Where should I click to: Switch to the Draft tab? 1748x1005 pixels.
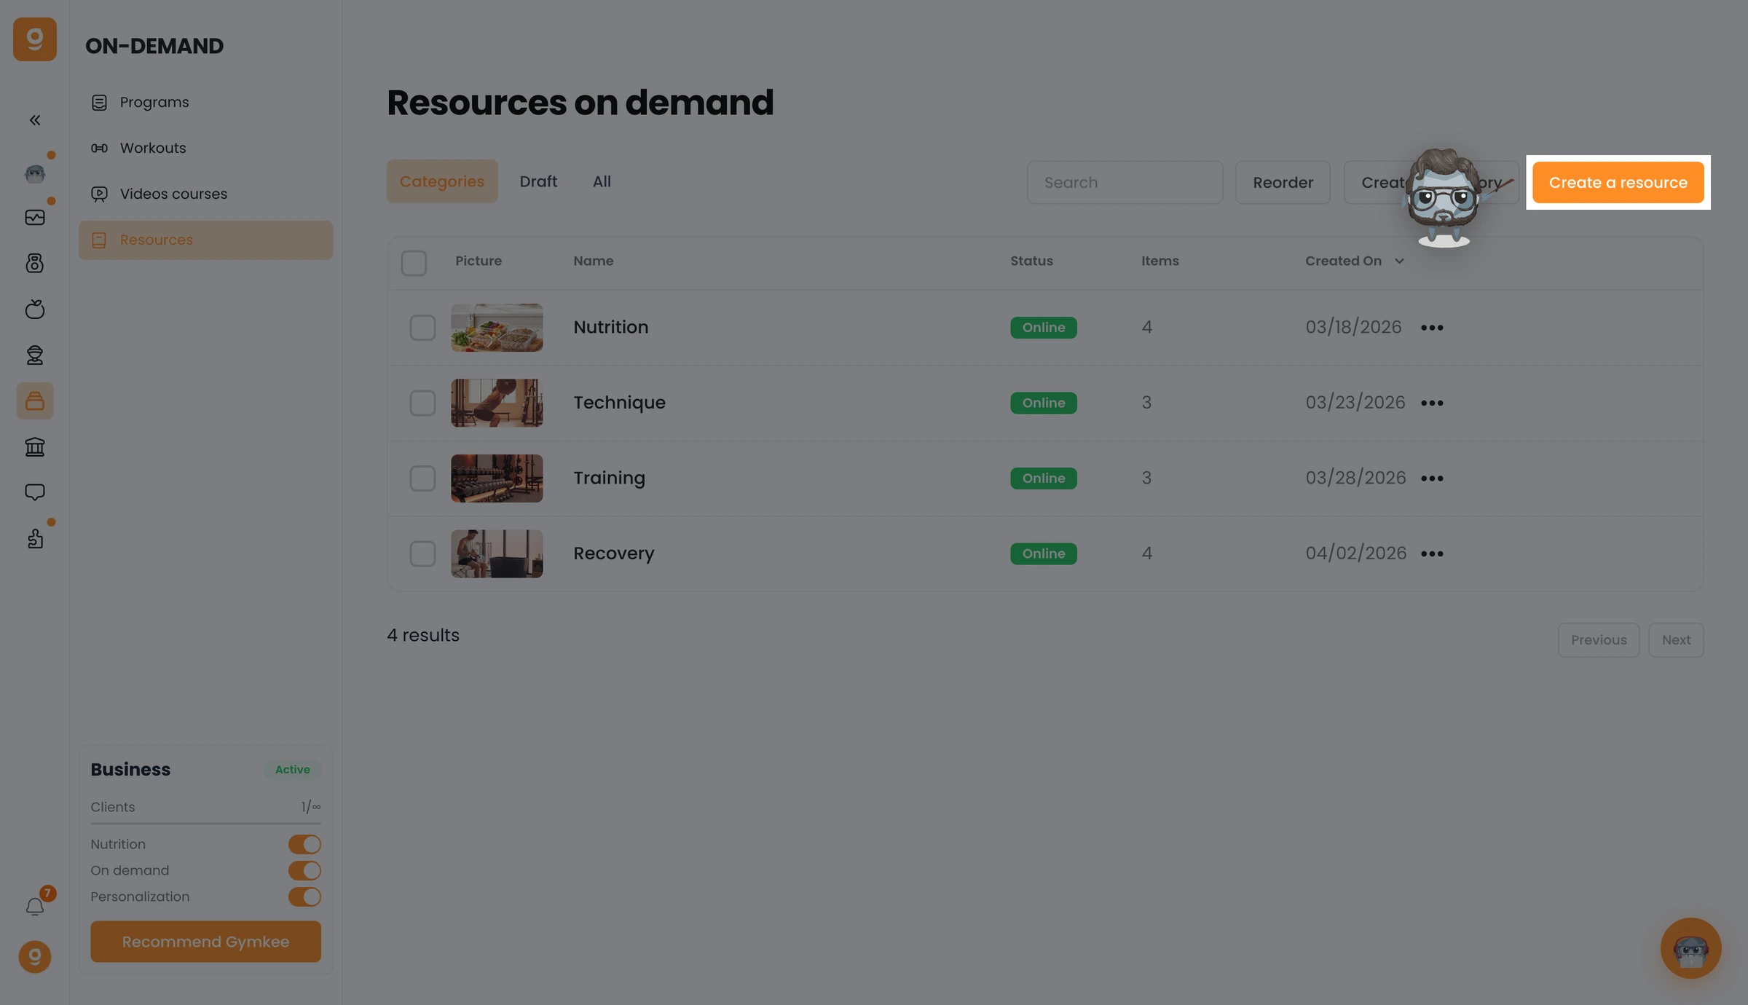(538, 181)
